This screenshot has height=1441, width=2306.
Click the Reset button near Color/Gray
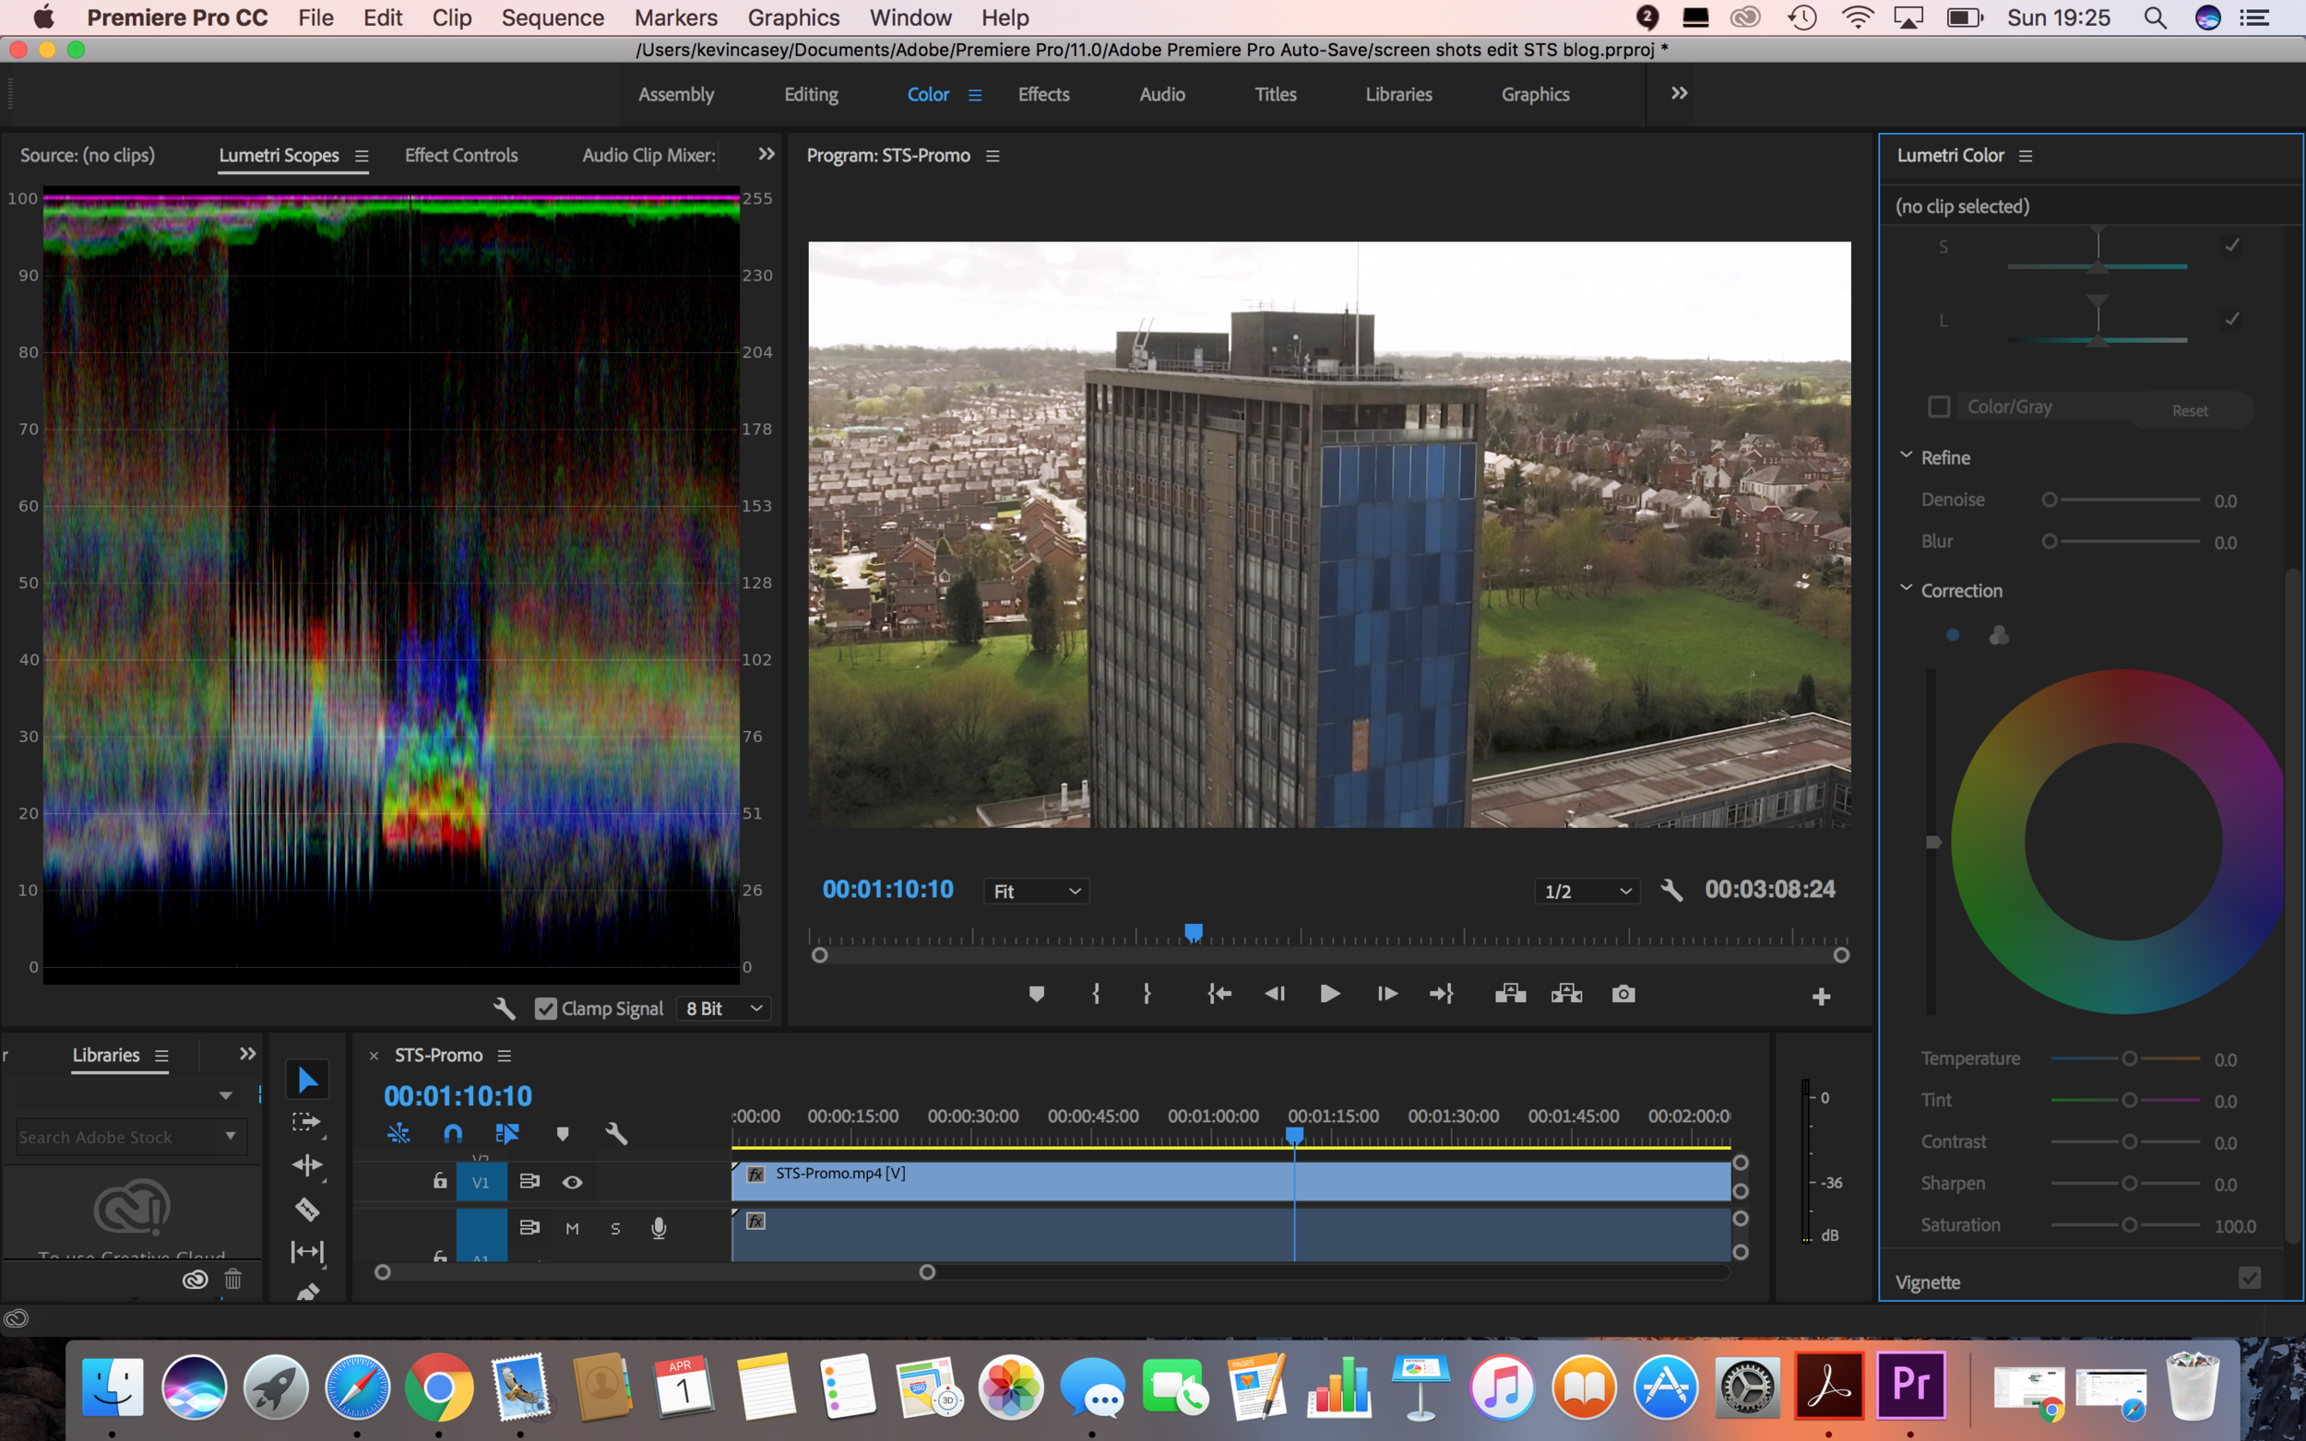coord(2190,411)
